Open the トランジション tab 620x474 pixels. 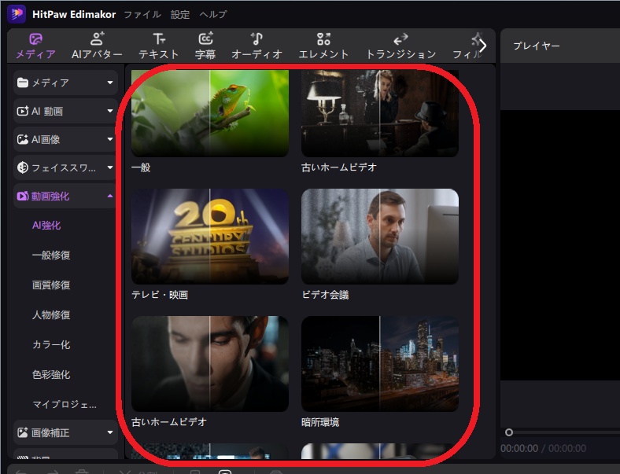pos(401,46)
